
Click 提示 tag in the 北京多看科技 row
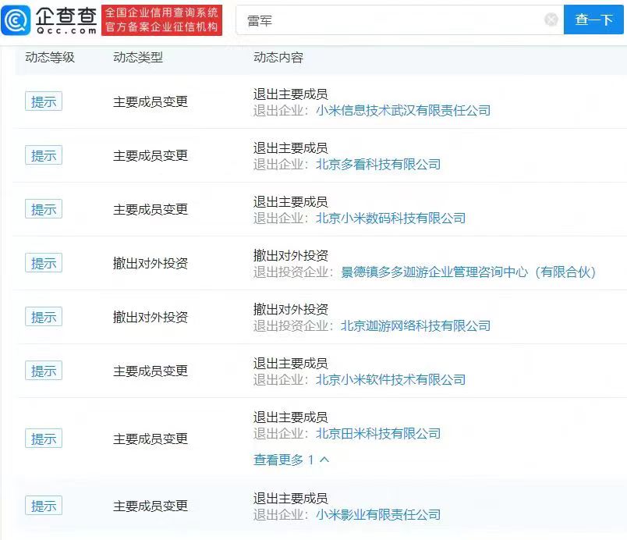(44, 156)
